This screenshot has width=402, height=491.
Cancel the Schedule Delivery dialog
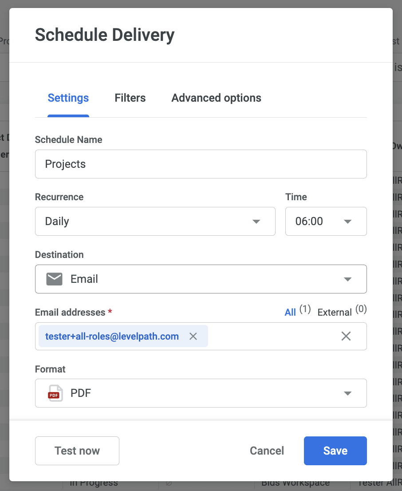pyautogui.click(x=267, y=451)
